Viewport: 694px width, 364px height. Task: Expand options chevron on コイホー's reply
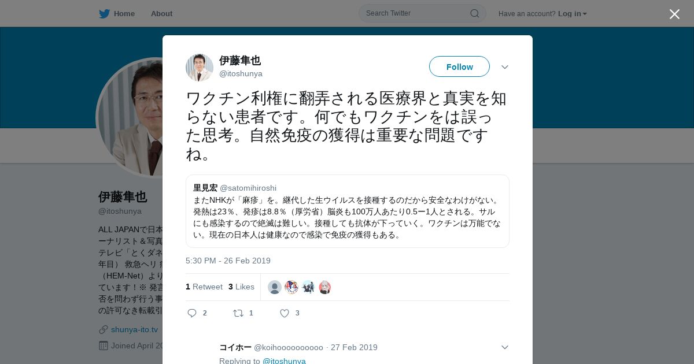504,347
